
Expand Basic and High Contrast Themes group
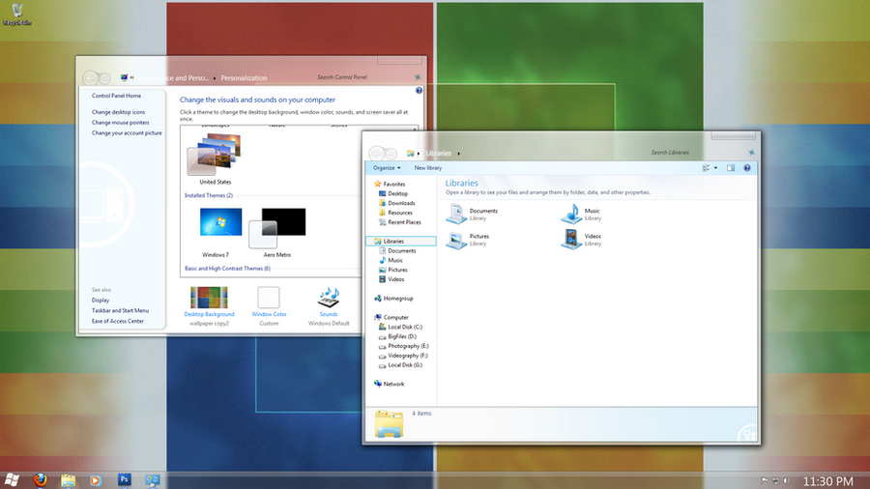coord(227,269)
